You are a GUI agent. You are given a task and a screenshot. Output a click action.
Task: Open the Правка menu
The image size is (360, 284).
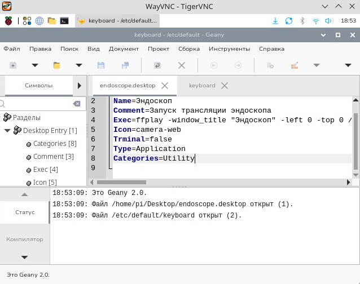pyautogui.click(x=41, y=49)
